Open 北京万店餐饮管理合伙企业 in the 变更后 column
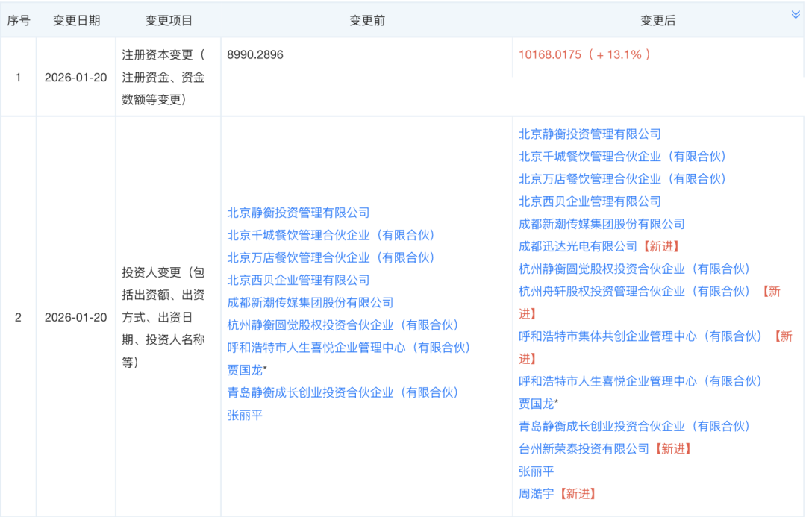This screenshot has width=806, height=517. (622, 179)
